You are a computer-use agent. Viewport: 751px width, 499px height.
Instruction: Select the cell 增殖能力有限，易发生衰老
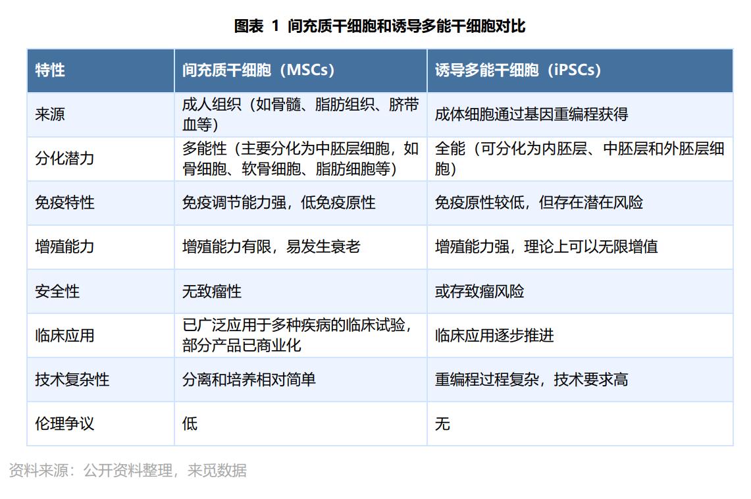tap(271, 247)
